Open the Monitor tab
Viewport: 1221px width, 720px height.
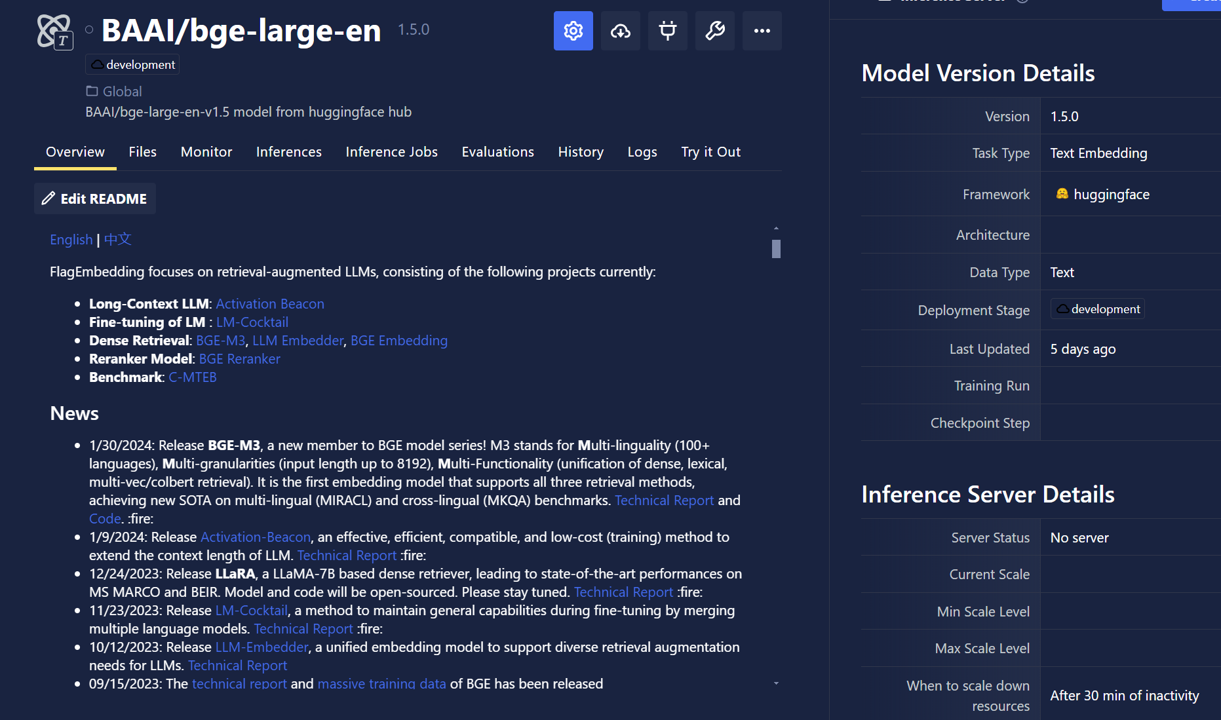tap(206, 152)
